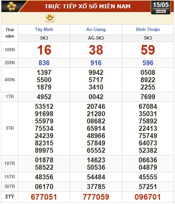The width and height of the screenshot is (175, 204).
Task: Click the small lottery balls icon below header
Action: tap(50, 17)
